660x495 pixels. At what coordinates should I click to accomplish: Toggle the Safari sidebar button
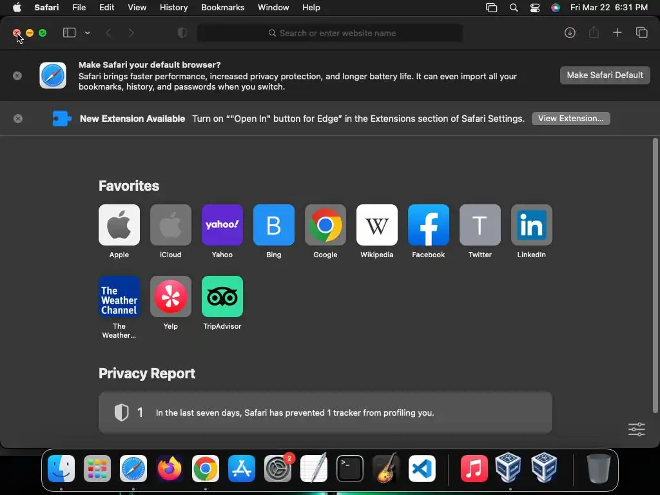tap(69, 33)
